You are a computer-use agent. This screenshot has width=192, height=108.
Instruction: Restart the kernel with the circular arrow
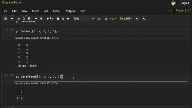click(x=63, y=19)
